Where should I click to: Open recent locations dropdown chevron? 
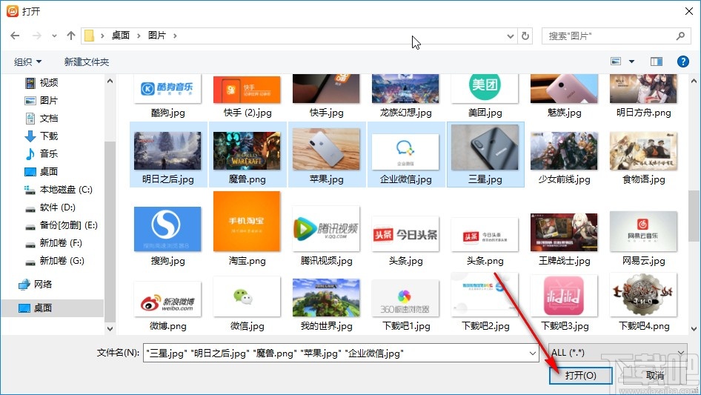click(x=54, y=36)
